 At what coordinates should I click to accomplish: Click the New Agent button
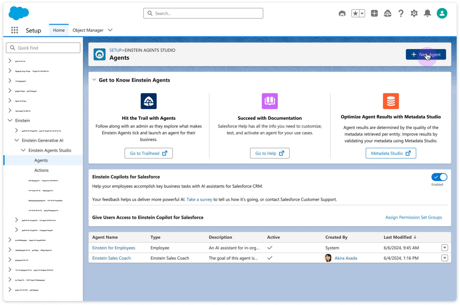426,54
